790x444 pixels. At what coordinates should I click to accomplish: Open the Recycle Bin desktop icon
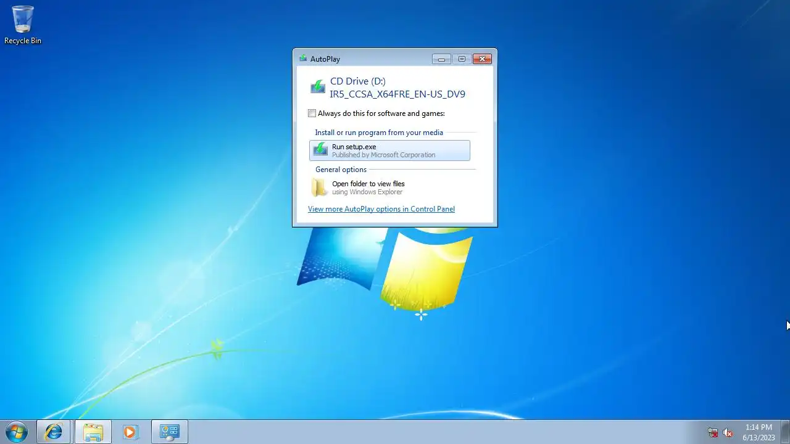point(23,25)
